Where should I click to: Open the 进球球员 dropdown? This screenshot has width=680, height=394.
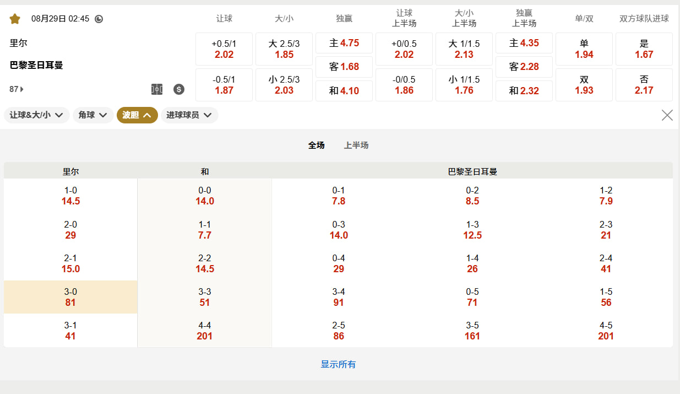coord(189,115)
